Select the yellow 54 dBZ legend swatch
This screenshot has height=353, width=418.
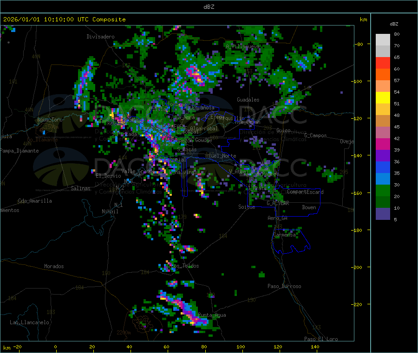383,98
